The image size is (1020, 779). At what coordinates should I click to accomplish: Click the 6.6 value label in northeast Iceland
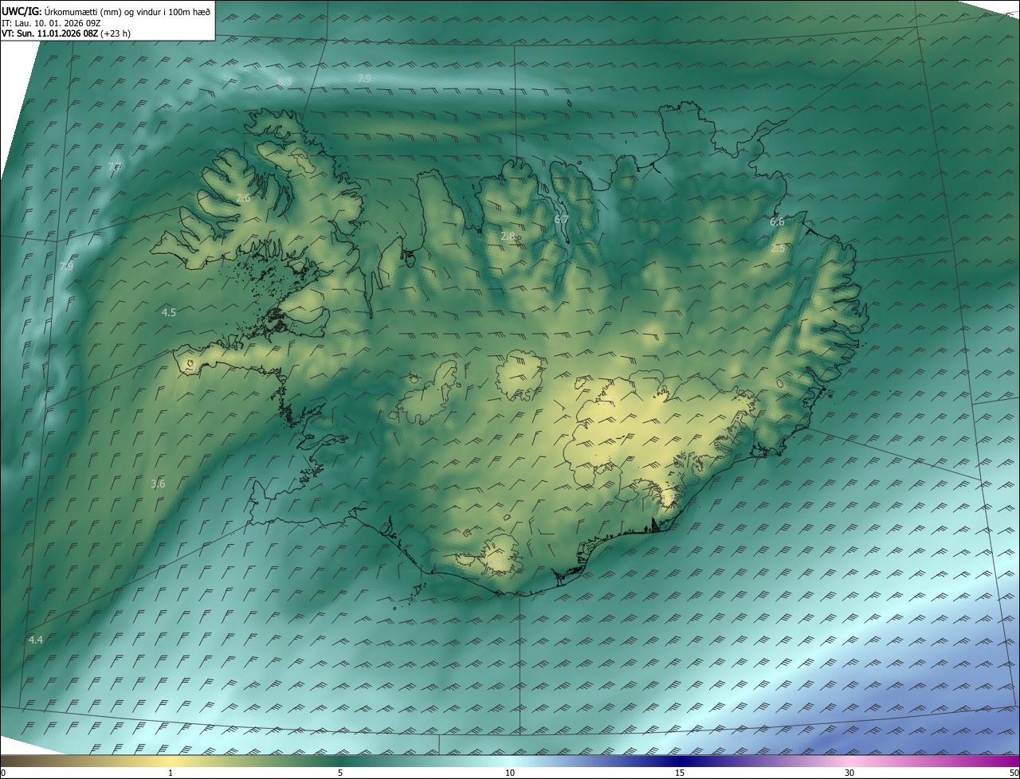tap(777, 222)
